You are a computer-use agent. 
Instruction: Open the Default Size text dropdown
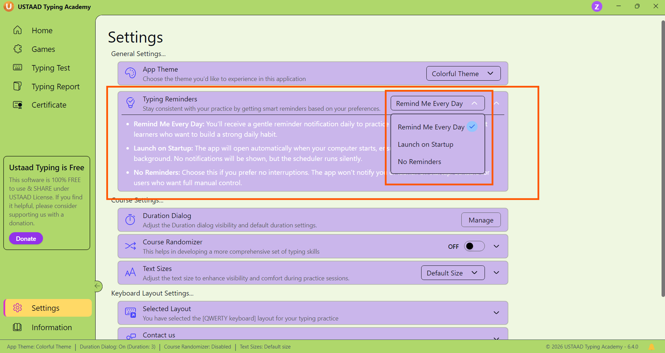[452, 273]
